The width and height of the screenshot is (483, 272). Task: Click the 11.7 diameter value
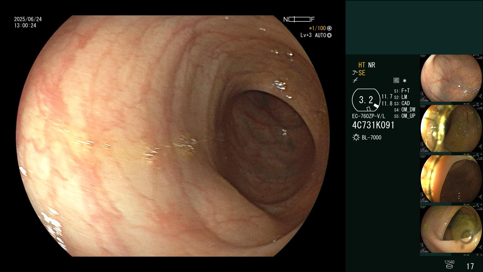pyautogui.click(x=387, y=96)
